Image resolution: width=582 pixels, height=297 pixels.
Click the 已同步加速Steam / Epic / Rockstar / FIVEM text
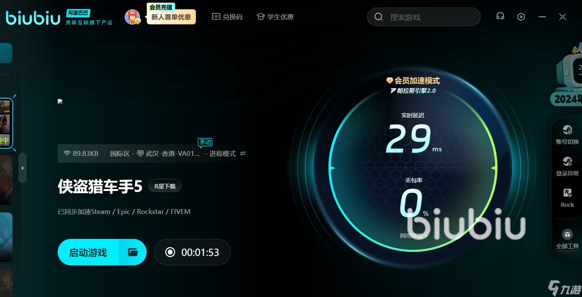124,212
